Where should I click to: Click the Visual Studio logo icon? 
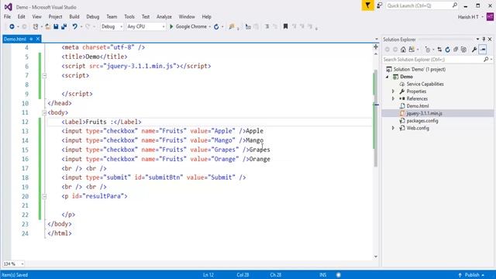tap(9, 7)
